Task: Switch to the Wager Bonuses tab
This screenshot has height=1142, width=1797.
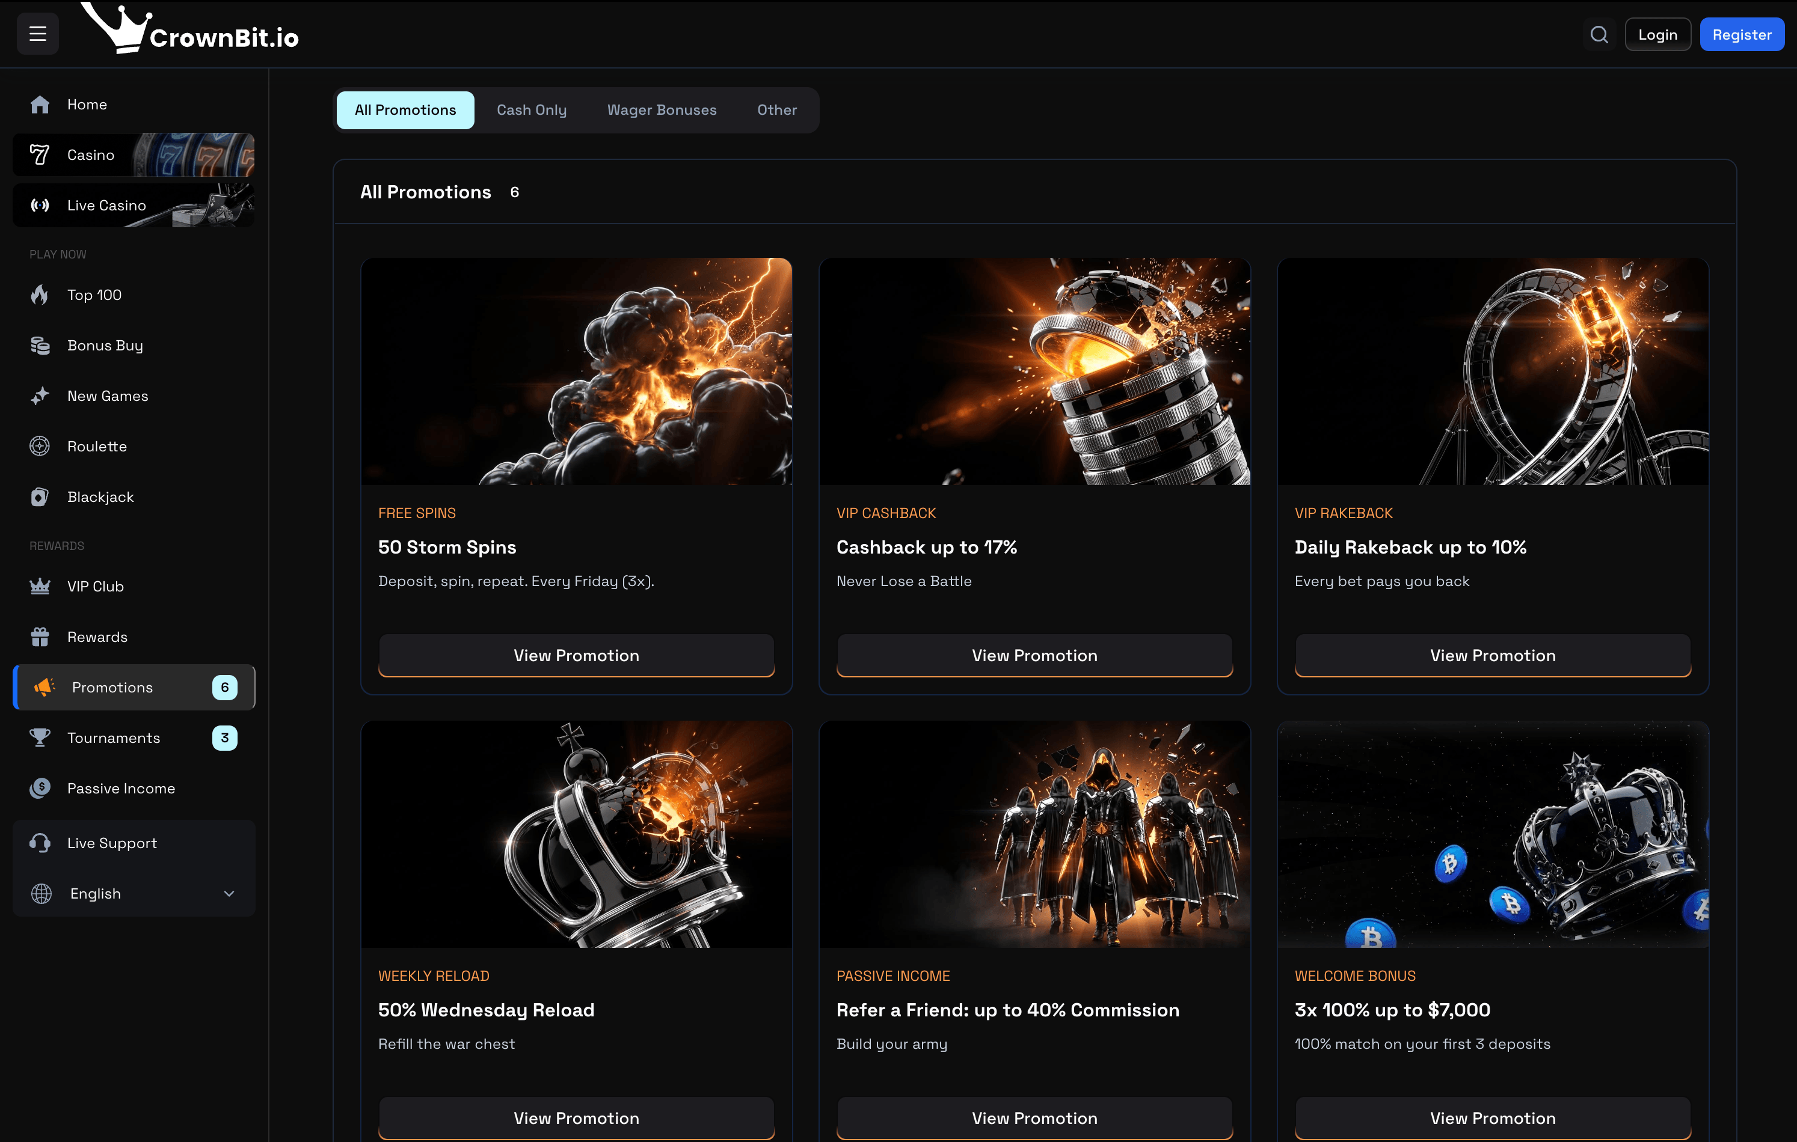Action: (x=661, y=109)
